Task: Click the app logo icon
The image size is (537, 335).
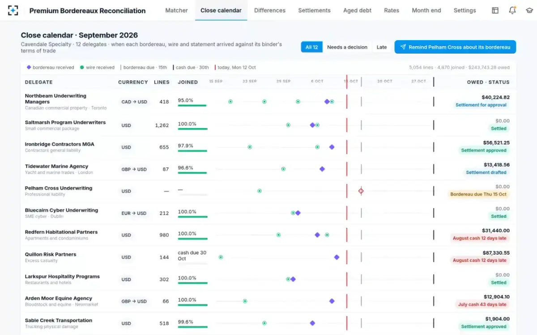Action: tap(13, 10)
